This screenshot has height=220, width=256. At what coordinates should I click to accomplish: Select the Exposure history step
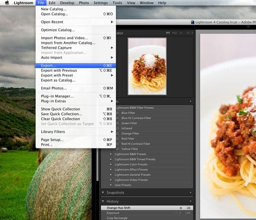click(147, 213)
